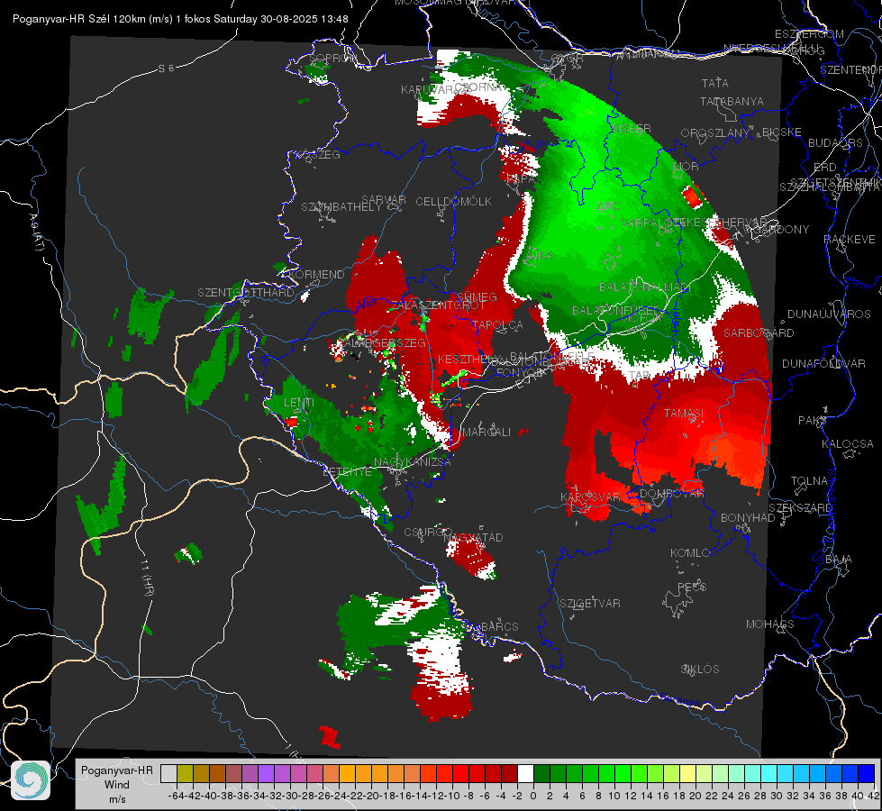This screenshot has width=882, height=811.
Task: Select the KAPOSVAR label
Action: pyautogui.click(x=591, y=497)
